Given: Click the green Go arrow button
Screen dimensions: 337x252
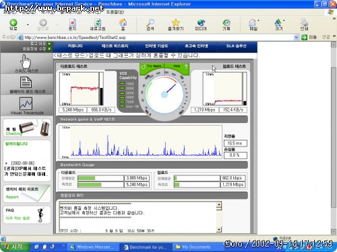Looking at the screenshot, I should point(304,37).
